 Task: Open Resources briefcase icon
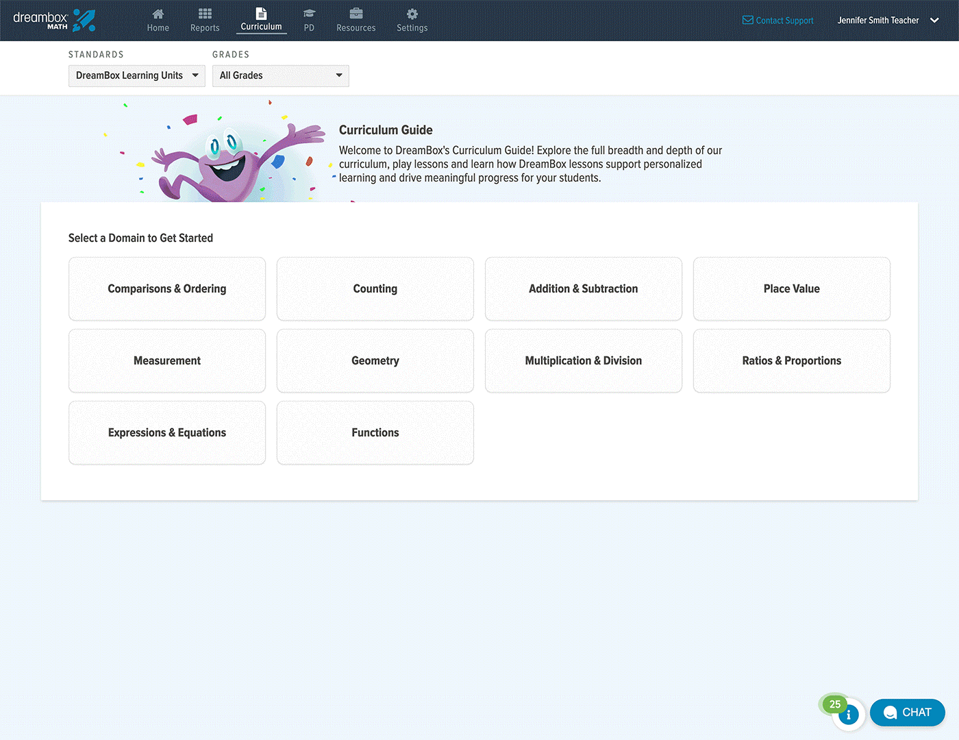(x=356, y=14)
